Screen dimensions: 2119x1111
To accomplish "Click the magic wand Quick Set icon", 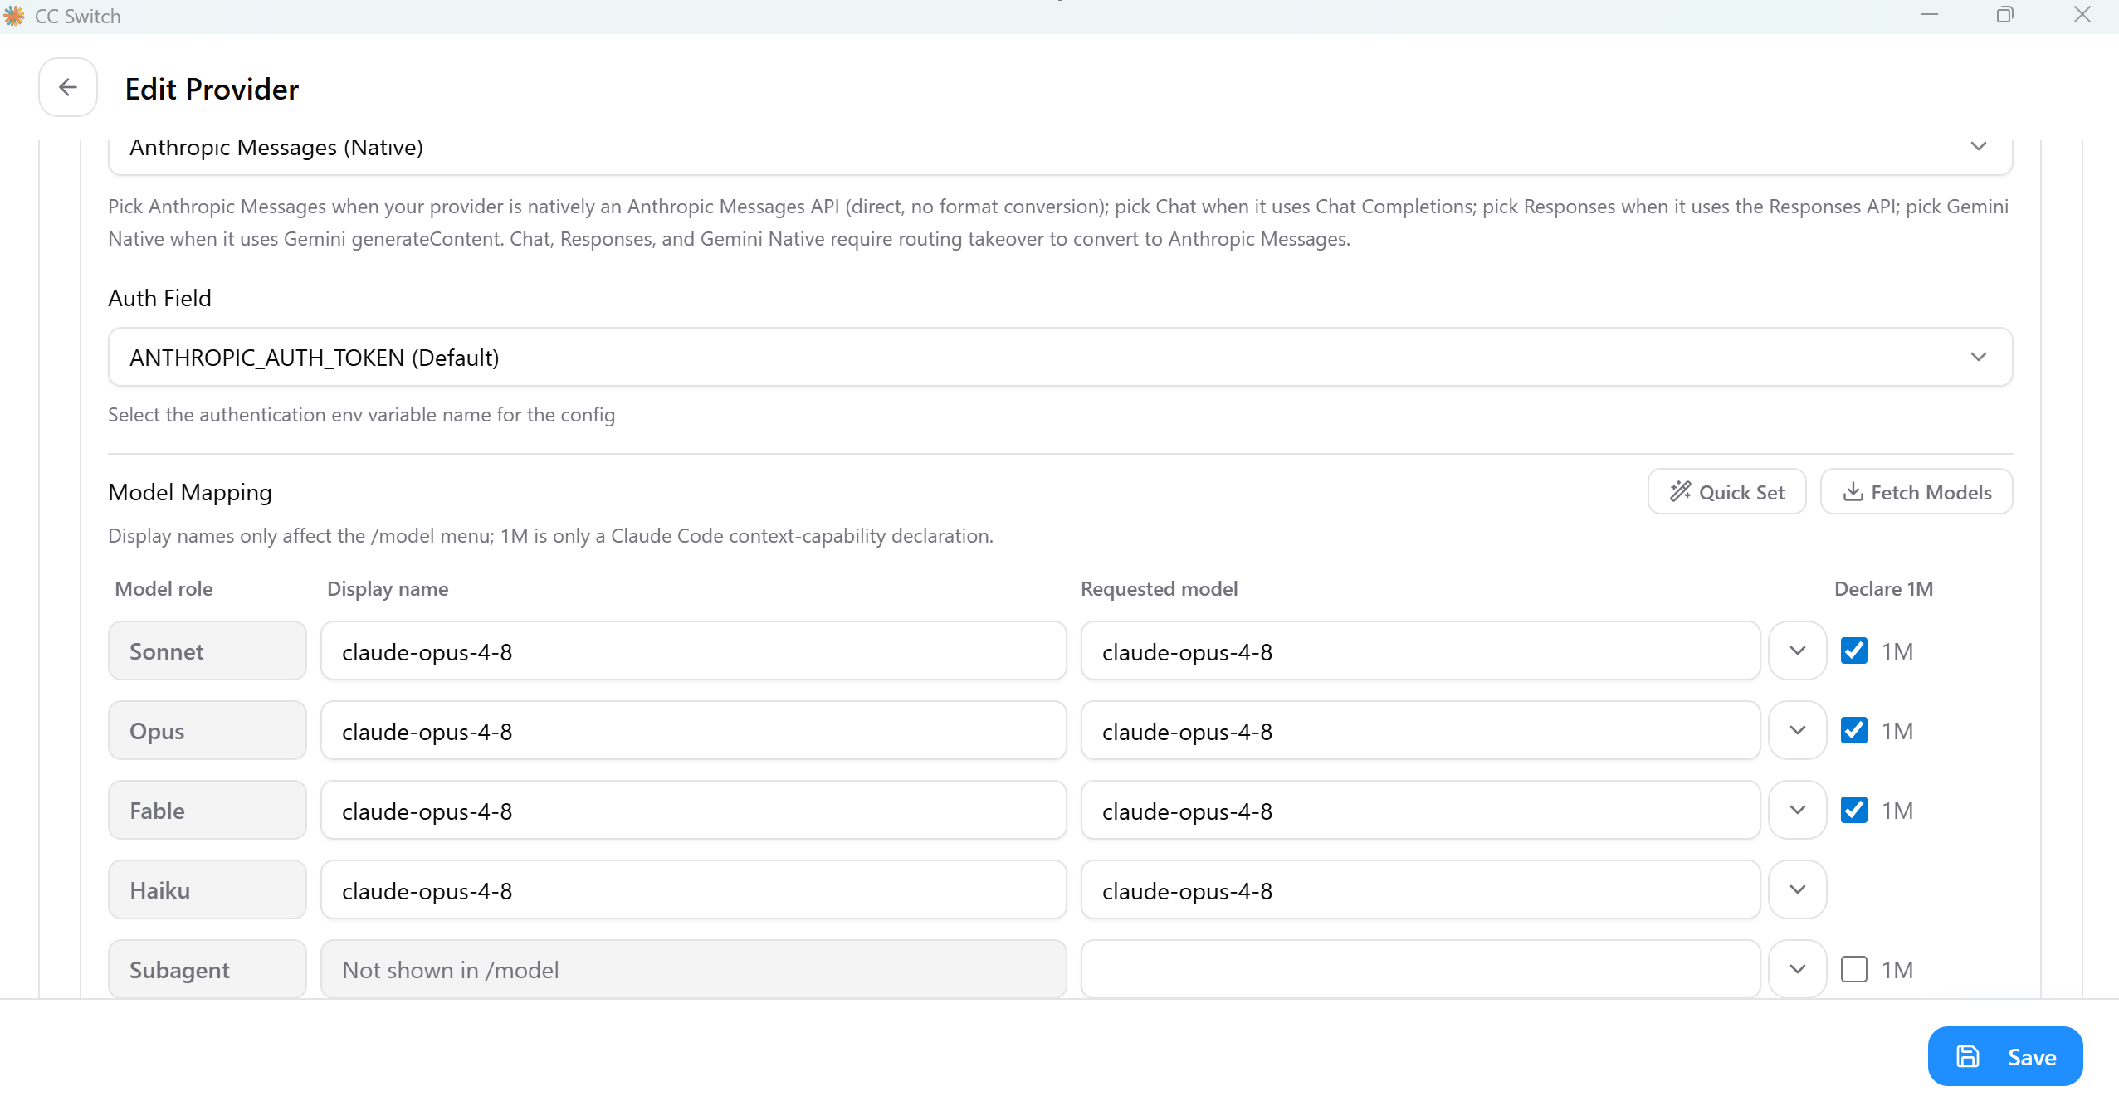I will pos(1680,491).
